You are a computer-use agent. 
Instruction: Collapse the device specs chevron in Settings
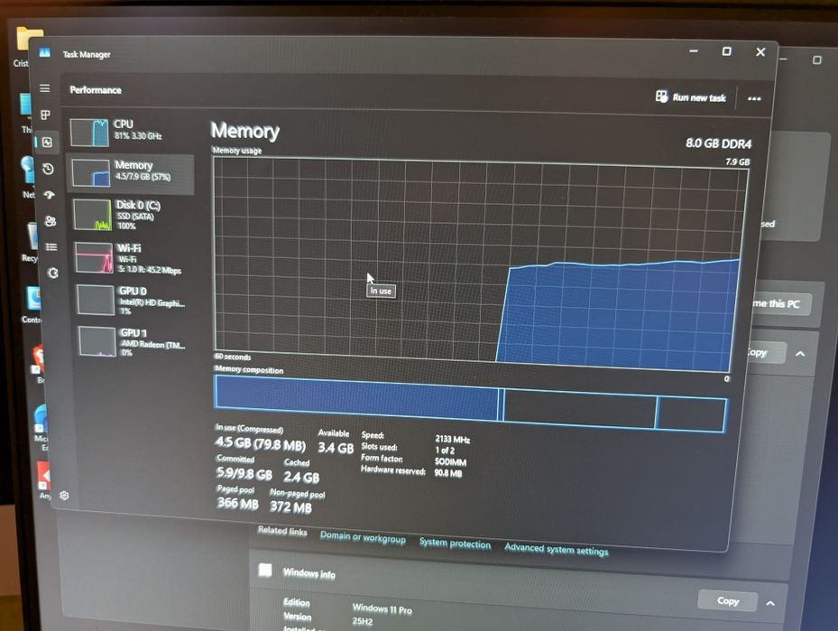tap(800, 354)
